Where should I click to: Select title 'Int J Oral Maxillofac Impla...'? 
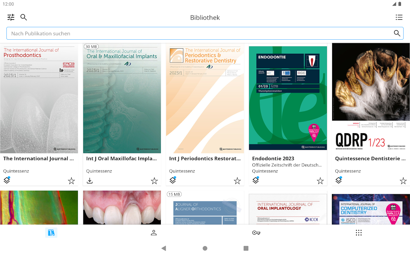(121, 158)
